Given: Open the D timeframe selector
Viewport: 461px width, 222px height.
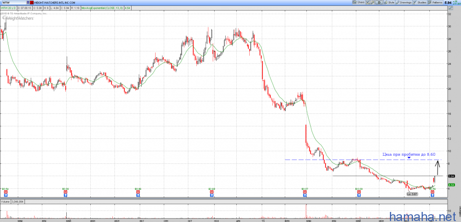Looking at the screenshot, I should tap(379, 2).
